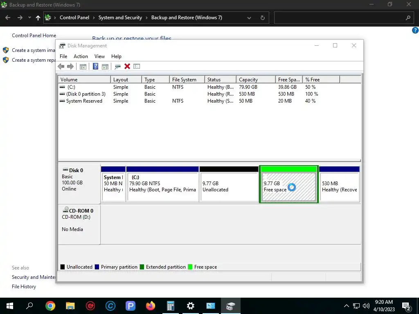Select the 530 MB Recovery partition block
Viewport: 419px width, 314px height.
[x=339, y=184]
